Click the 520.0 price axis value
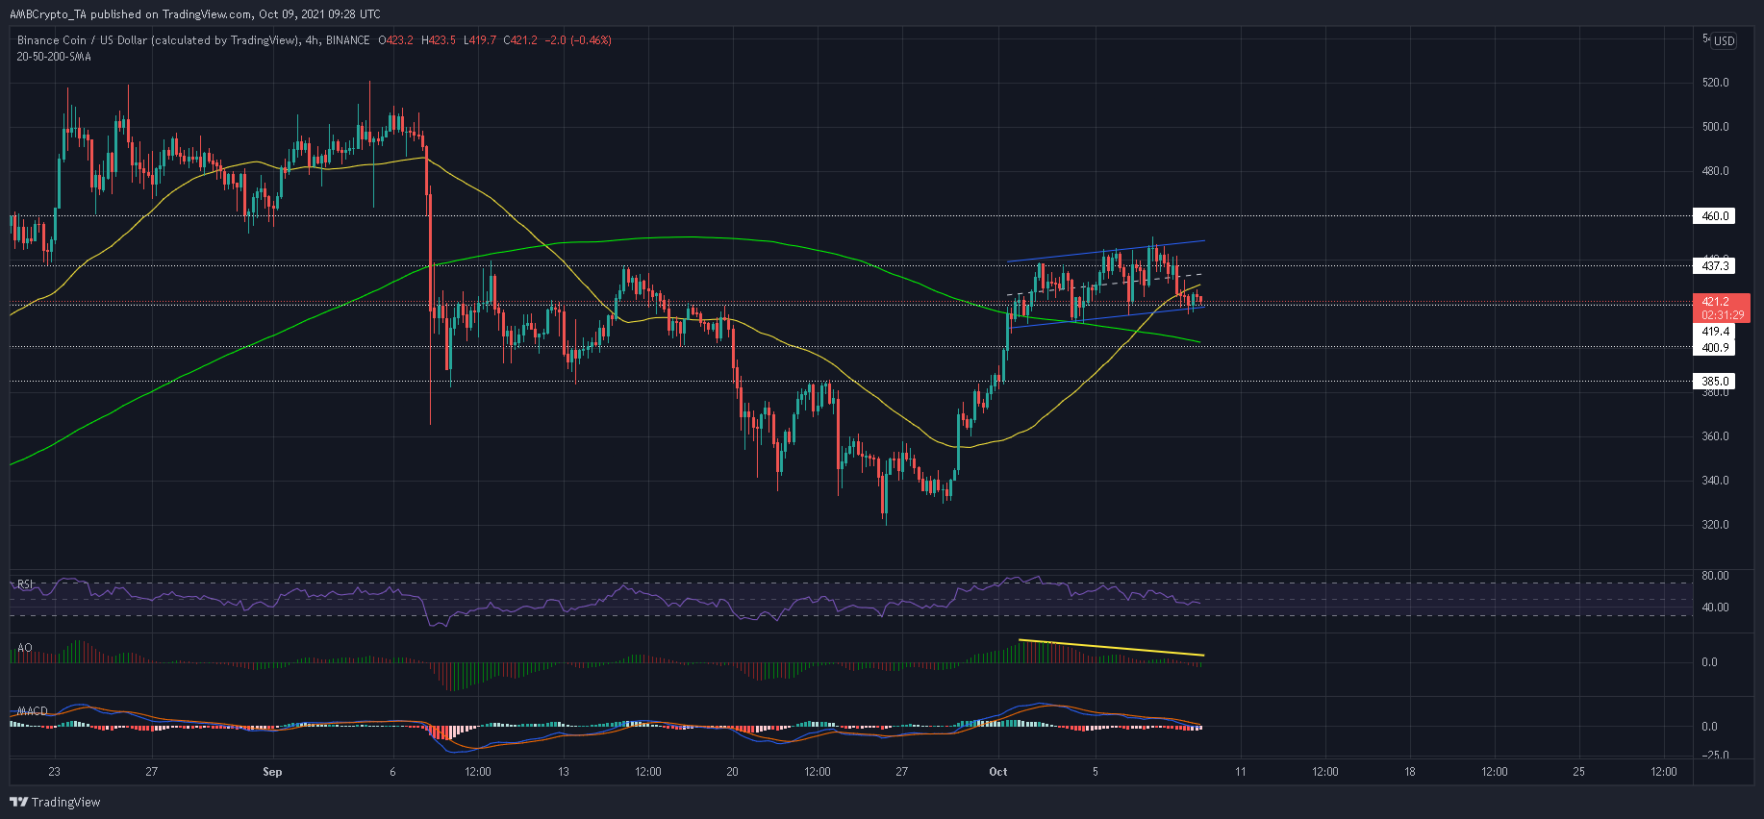The height and width of the screenshot is (819, 1764). pyautogui.click(x=1716, y=83)
